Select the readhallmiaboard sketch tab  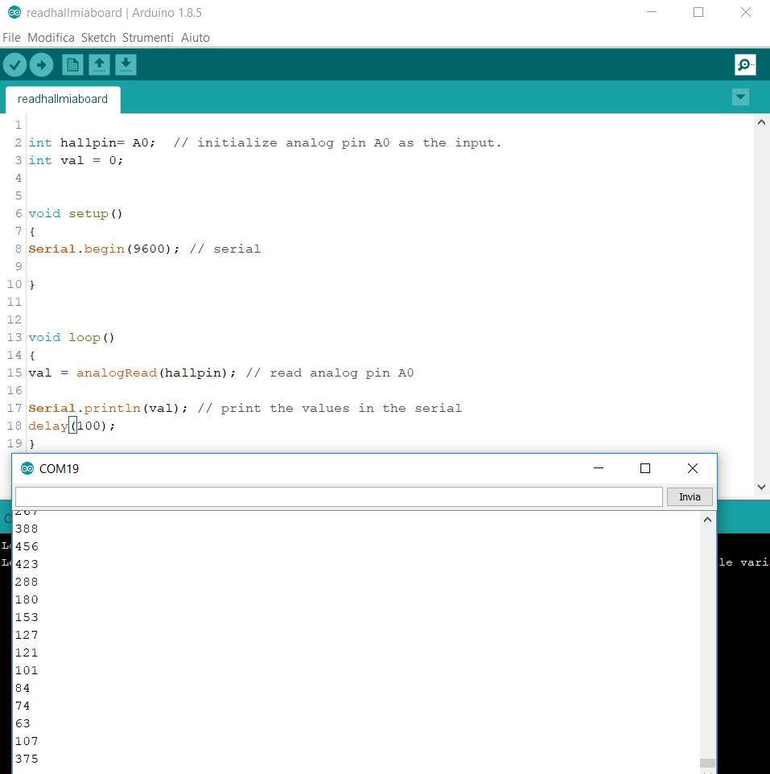[x=63, y=99]
